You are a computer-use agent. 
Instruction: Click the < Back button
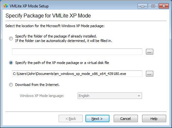coord(71,119)
